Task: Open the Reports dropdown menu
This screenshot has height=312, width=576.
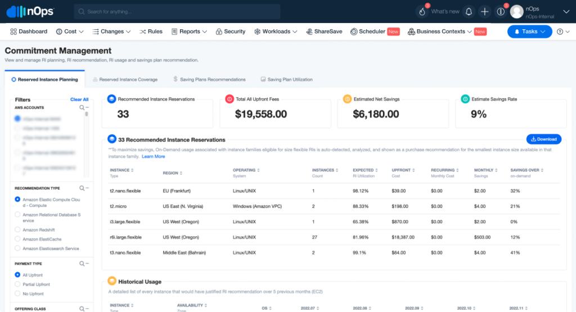Action: [189, 31]
